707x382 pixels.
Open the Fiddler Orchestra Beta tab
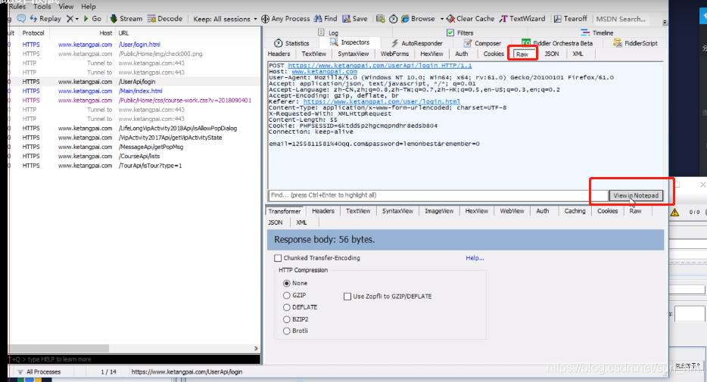[x=557, y=43]
